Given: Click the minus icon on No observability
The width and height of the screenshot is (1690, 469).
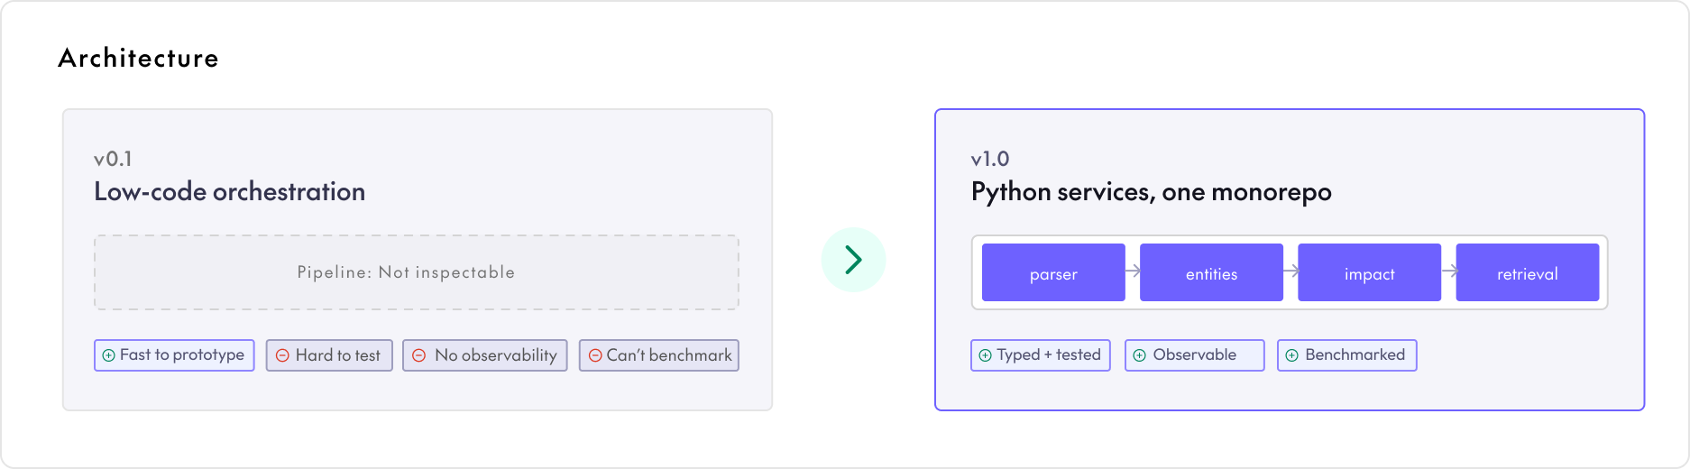Looking at the screenshot, I should [x=418, y=355].
